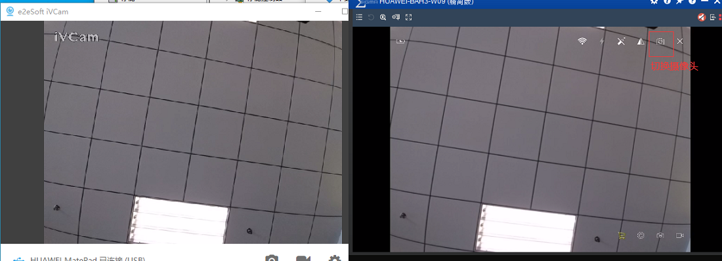The width and height of the screenshot is (722, 261).
Task: Click the fullscreen icon in dark toolbar
Action: pos(408,17)
